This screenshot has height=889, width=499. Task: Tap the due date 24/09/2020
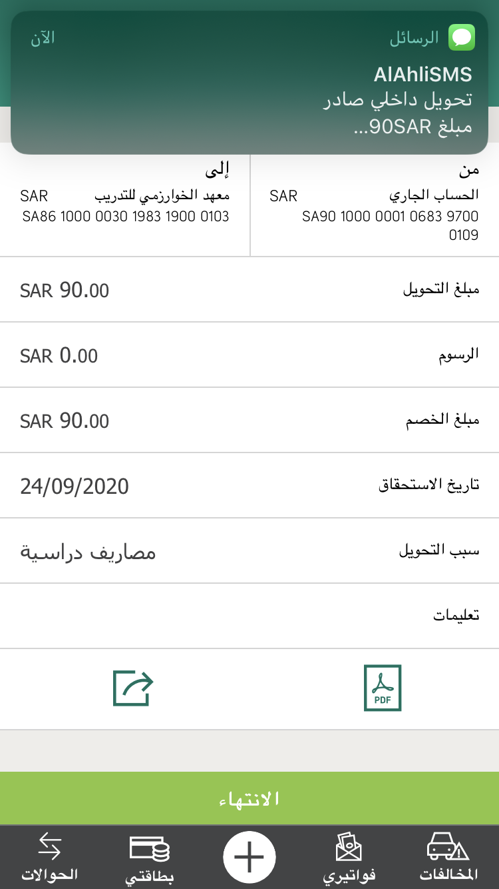click(x=75, y=486)
